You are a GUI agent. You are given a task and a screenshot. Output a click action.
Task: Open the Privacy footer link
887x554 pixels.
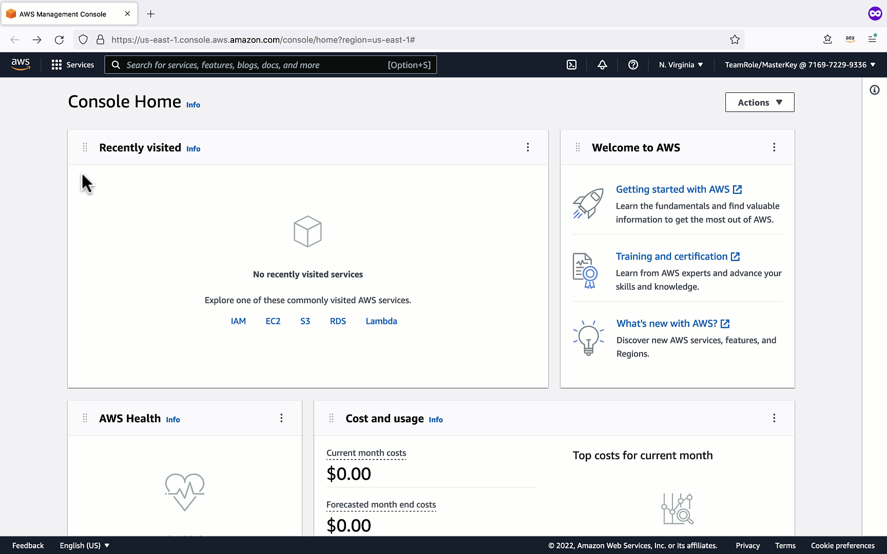click(x=748, y=545)
